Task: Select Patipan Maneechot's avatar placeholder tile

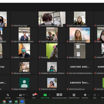Action: pyautogui.click(x=24, y=83)
